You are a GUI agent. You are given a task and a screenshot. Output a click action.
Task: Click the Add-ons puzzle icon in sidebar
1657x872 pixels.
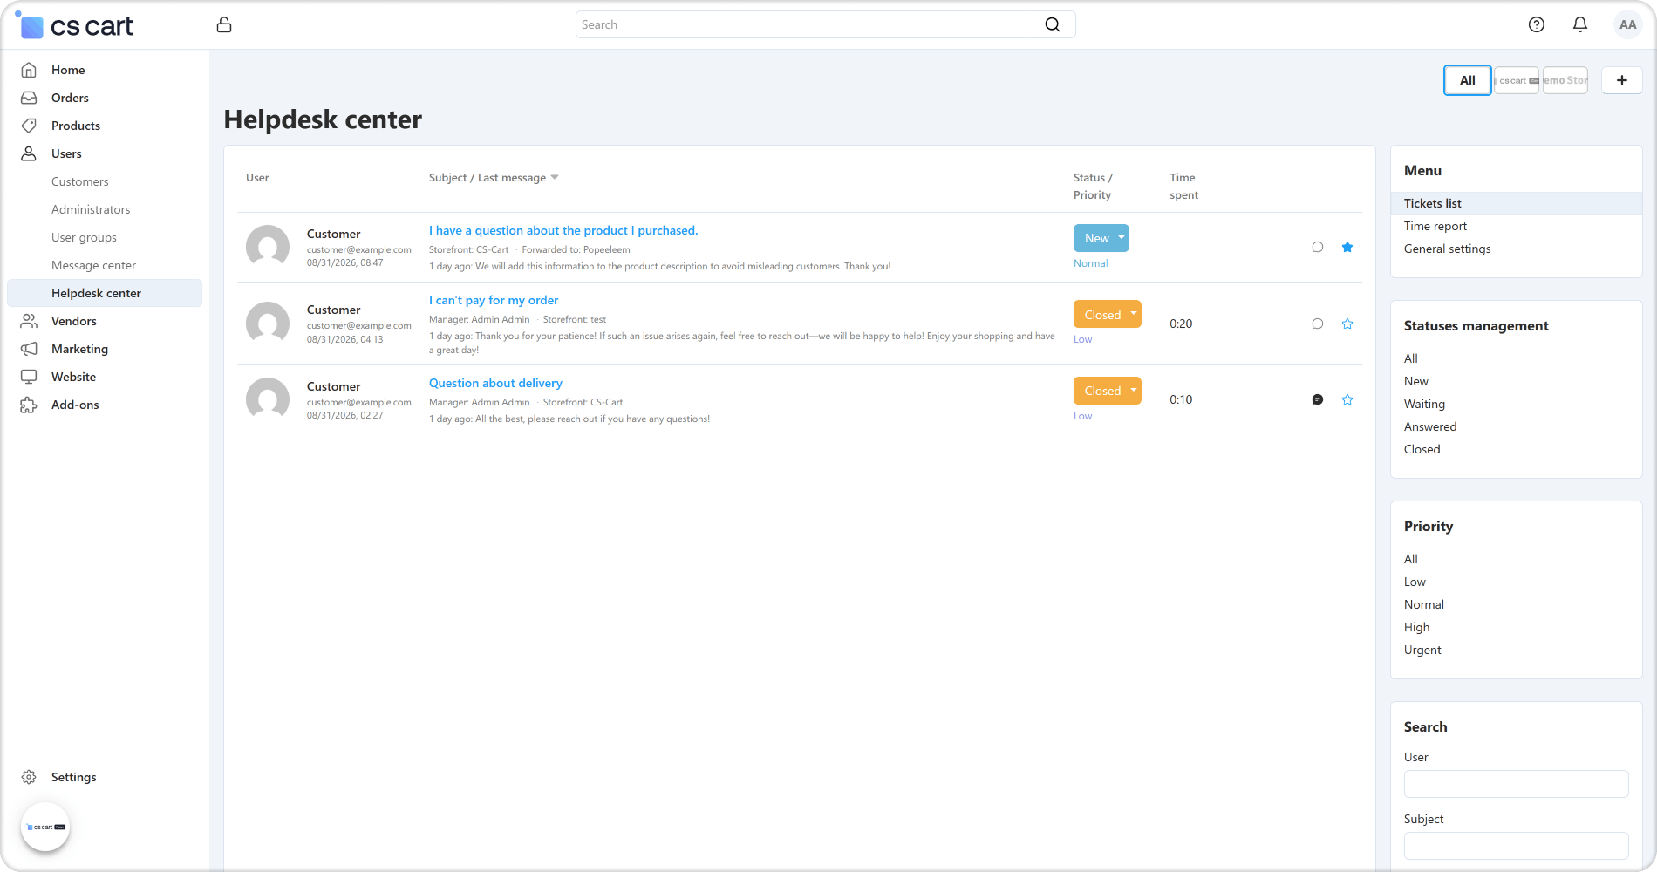[x=29, y=405]
